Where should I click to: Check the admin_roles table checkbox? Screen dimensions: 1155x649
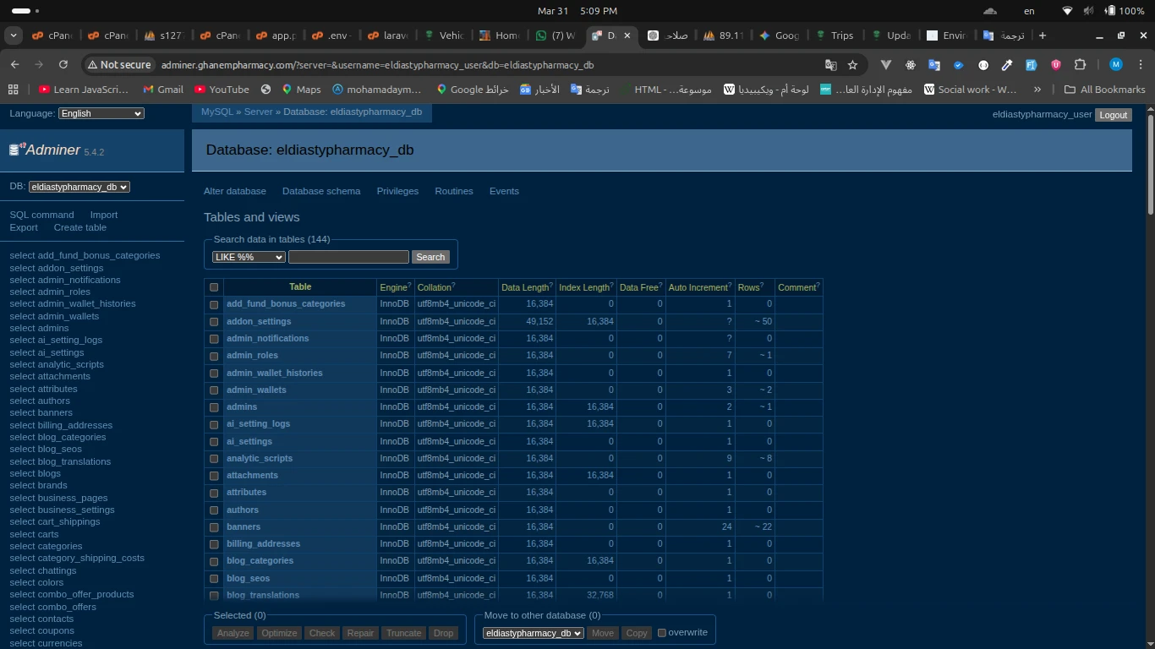pos(214,356)
